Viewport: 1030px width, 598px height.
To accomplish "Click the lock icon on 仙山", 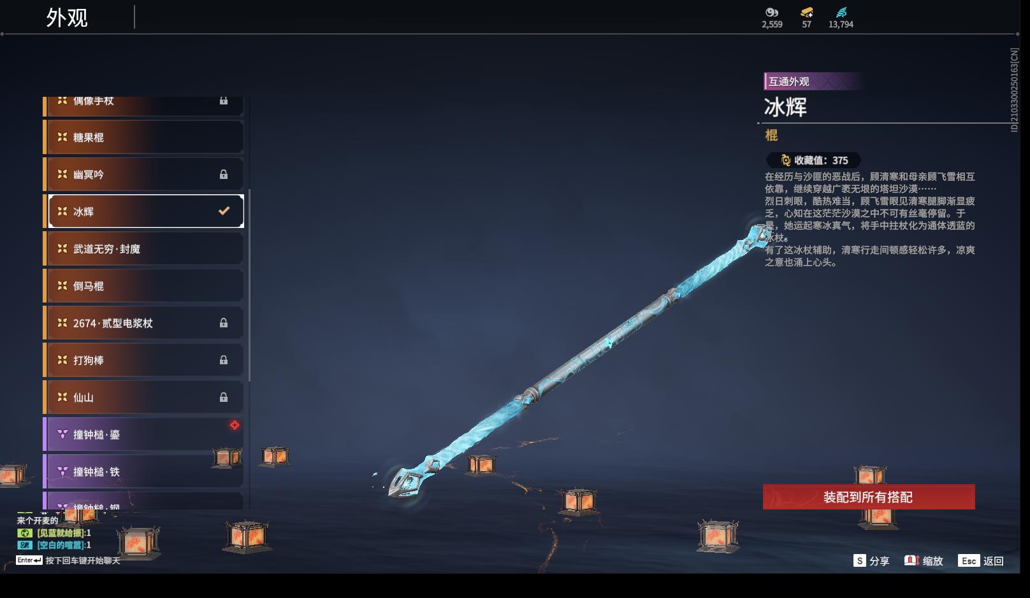I will tap(224, 397).
